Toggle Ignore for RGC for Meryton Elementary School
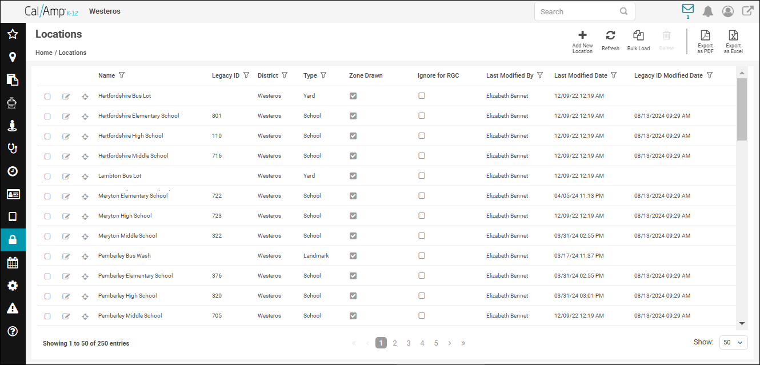 422,196
